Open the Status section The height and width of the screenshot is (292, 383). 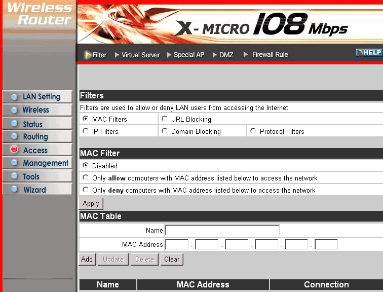pyautogui.click(x=37, y=123)
